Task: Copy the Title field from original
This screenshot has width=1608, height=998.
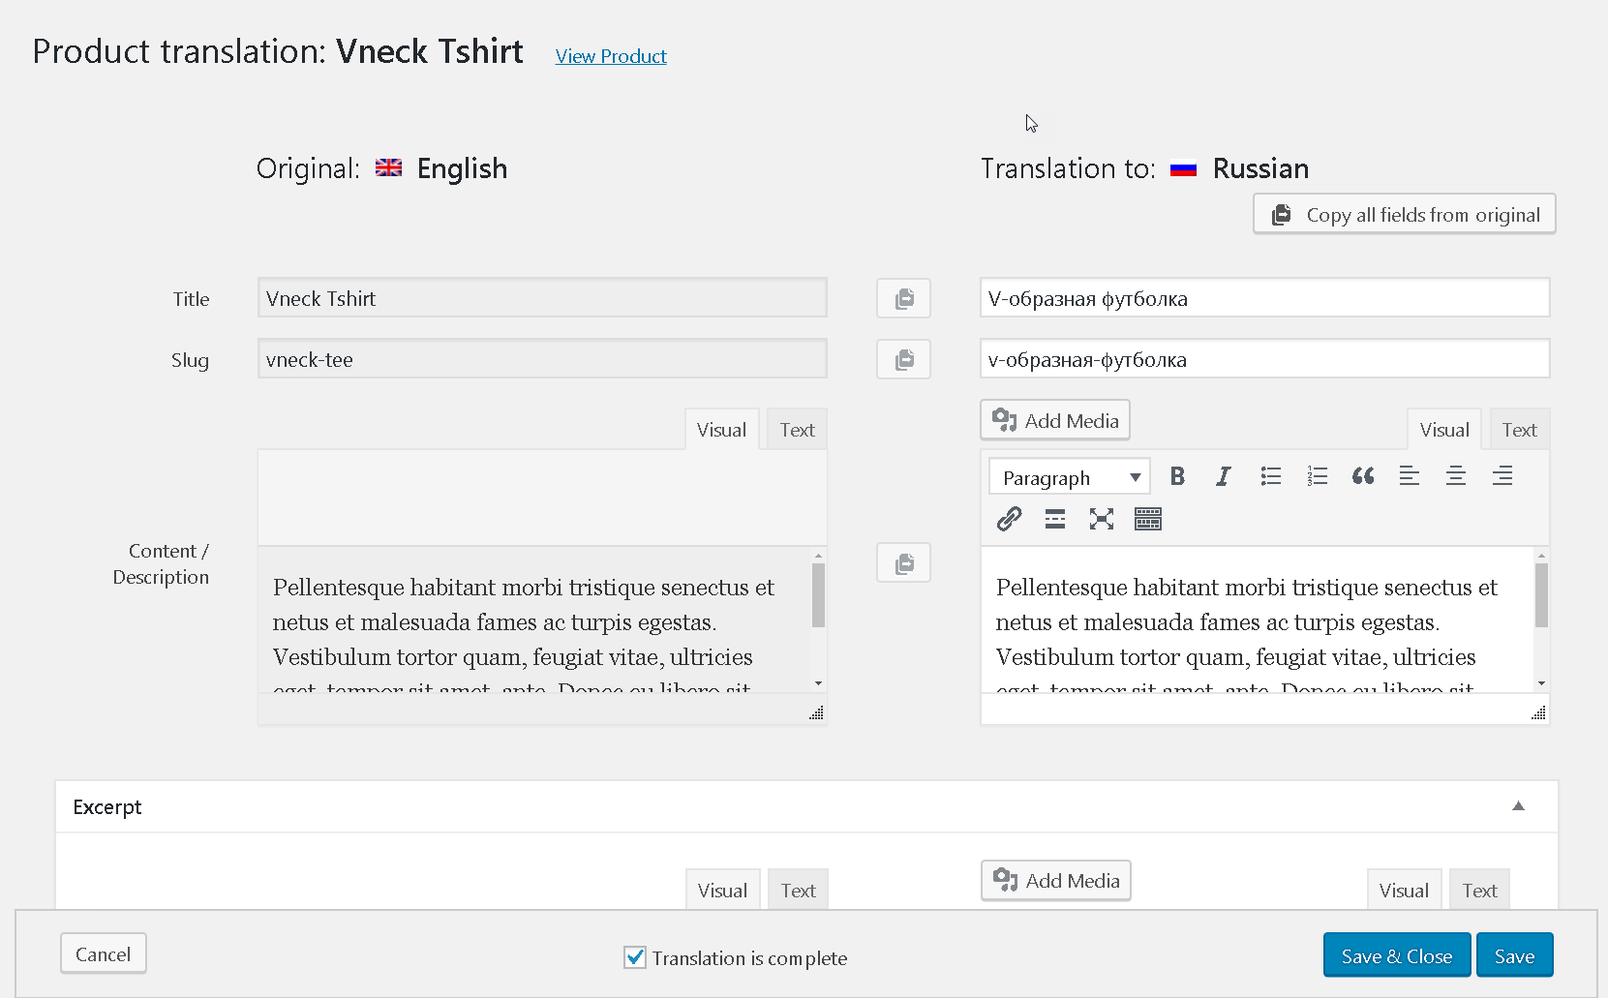Action: pyautogui.click(x=903, y=298)
